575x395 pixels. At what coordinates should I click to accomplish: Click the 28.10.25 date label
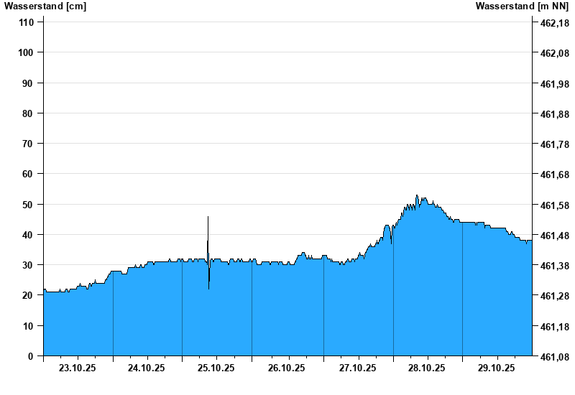coord(427,368)
